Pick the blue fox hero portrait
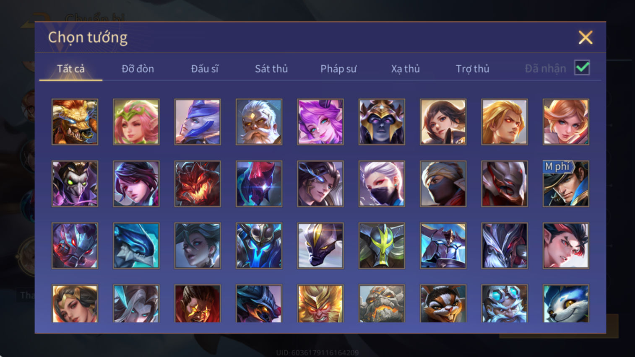The width and height of the screenshot is (635, 357). point(566,303)
